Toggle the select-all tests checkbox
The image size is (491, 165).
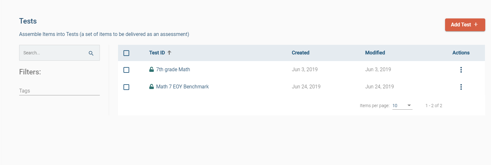click(126, 53)
